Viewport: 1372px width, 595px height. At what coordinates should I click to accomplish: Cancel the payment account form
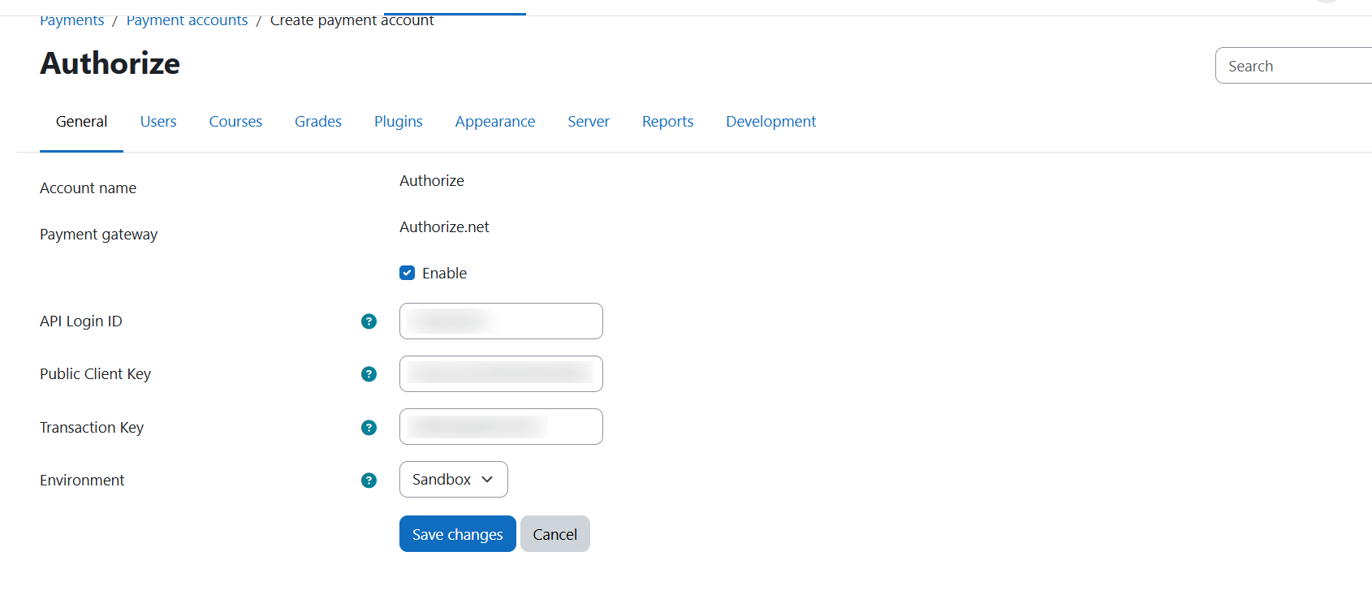(555, 534)
